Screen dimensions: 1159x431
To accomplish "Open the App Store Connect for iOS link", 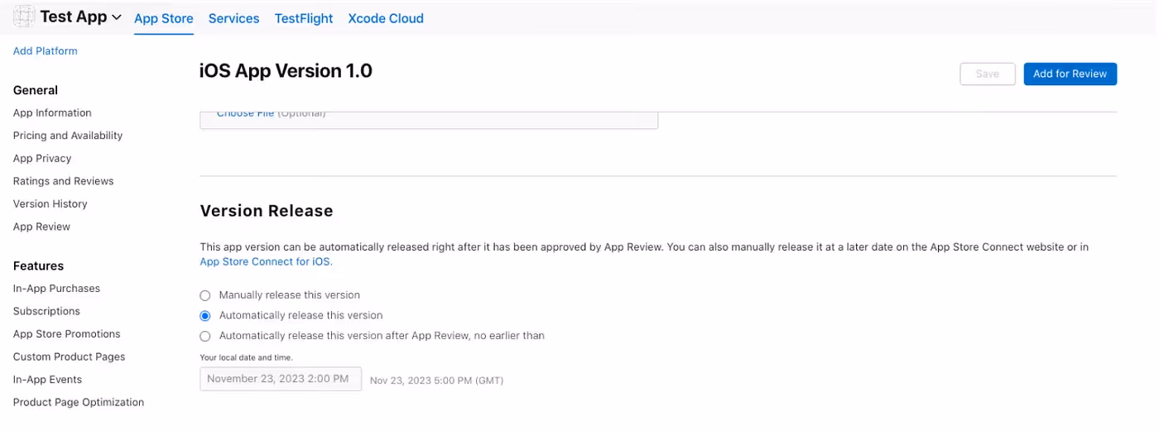I will pos(266,261).
